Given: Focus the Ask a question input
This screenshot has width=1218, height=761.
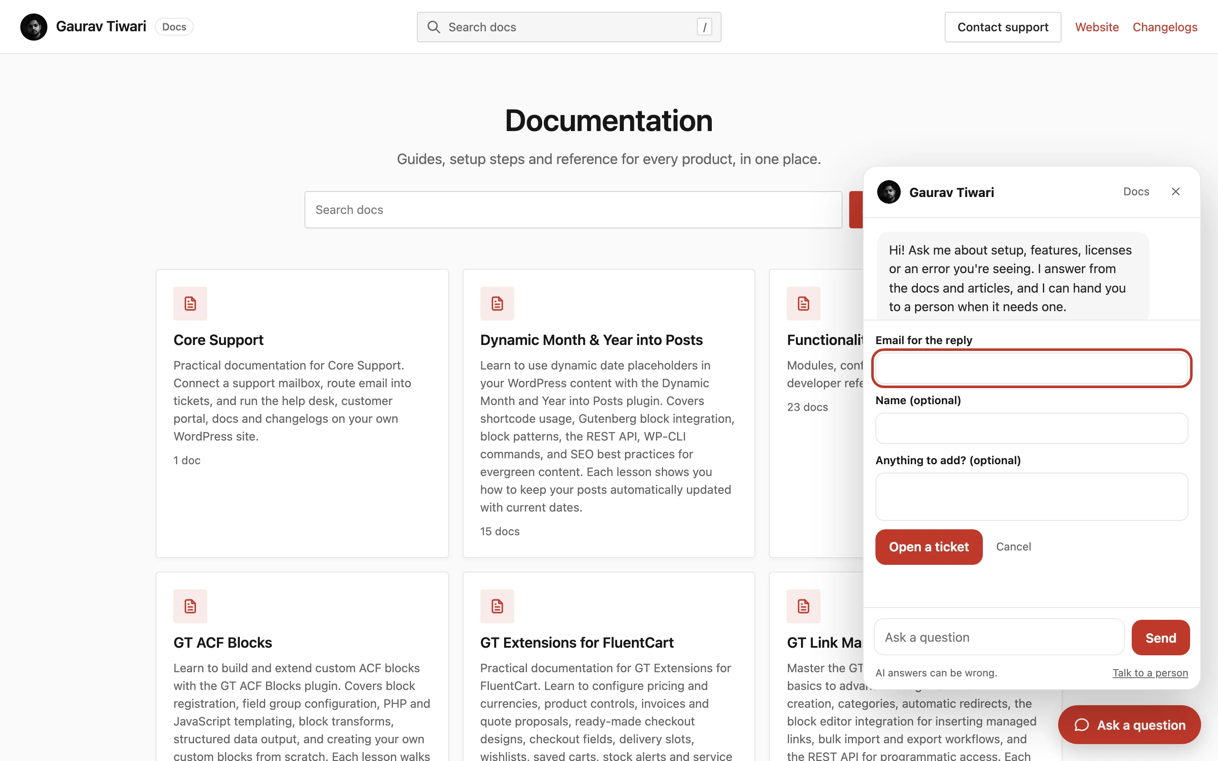Looking at the screenshot, I should click(x=999, y=637).
